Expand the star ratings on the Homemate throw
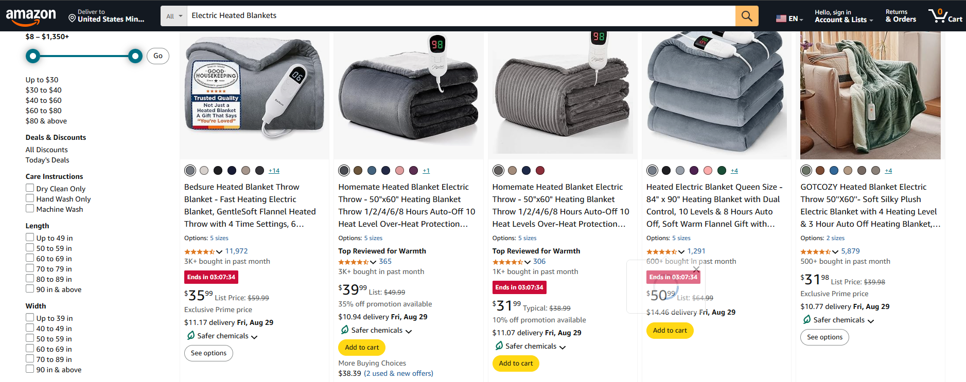This screenshot has height=382, width=966. [x=373, y=261]
